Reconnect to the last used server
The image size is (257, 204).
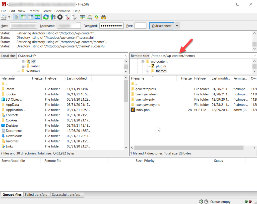pyautogui.click(x=74, y=17)
